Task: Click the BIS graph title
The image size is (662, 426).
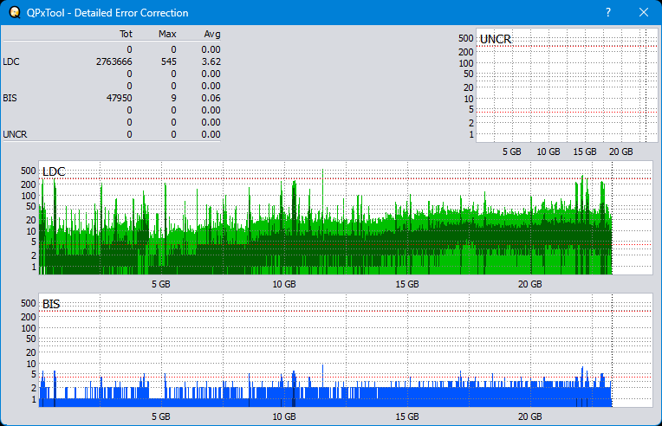Action: pos(51,304)
